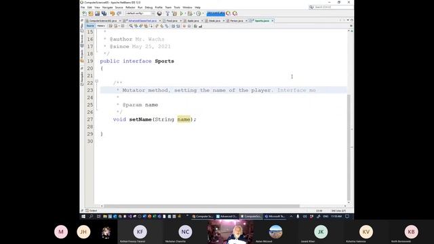Click the Comment editor toolbar icon
Screen dimensions: 434x244
tap(195, 26)
